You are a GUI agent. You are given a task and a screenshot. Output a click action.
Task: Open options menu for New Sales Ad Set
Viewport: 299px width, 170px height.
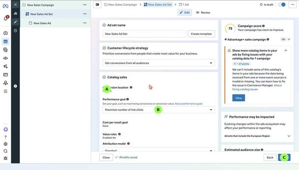[x=85, y=14]
